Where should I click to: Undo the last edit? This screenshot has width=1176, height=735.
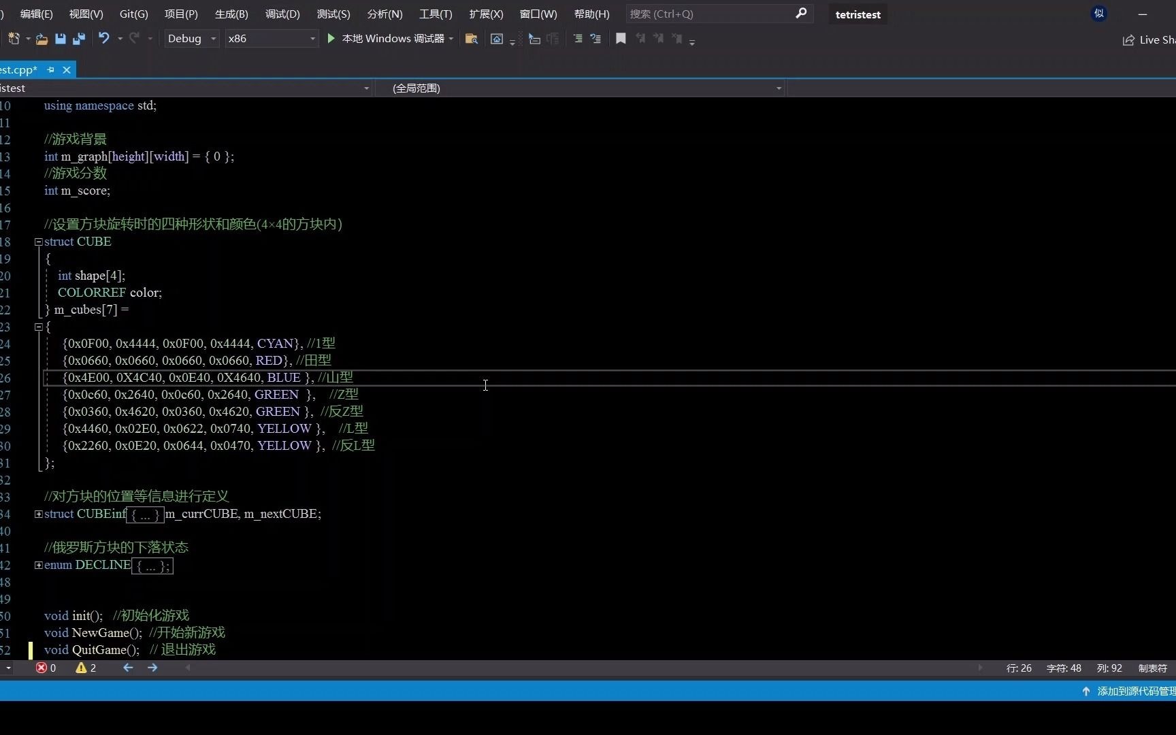pos(103,38)
